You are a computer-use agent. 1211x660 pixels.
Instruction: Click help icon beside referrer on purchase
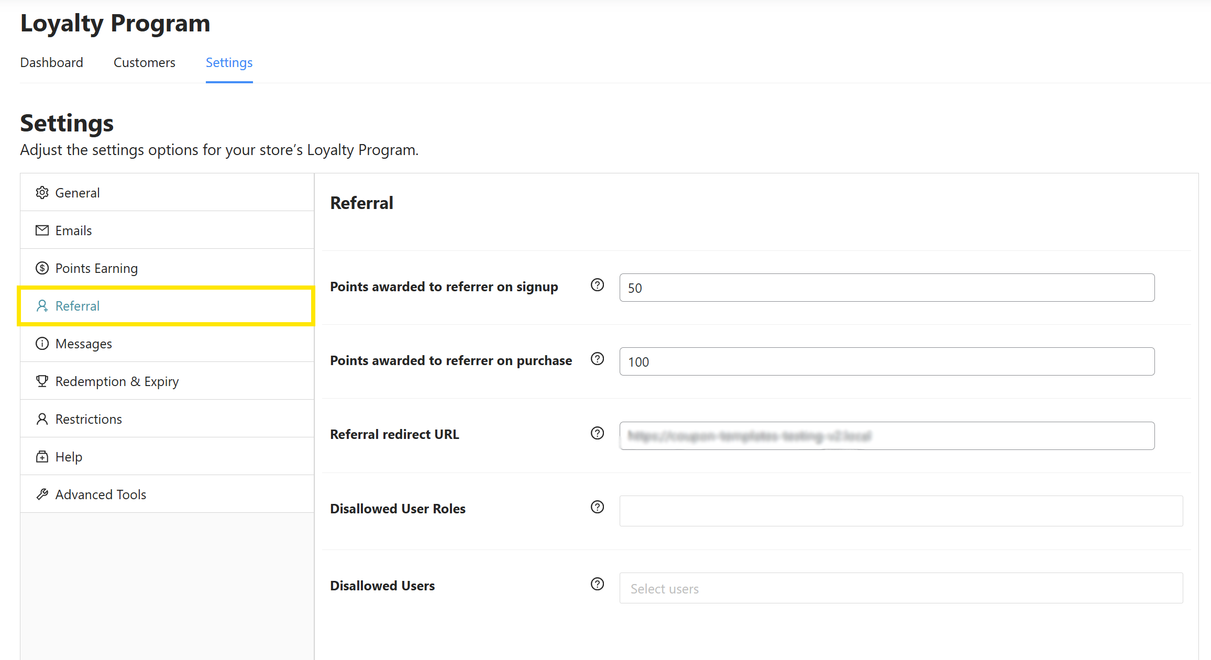(597, 359)
